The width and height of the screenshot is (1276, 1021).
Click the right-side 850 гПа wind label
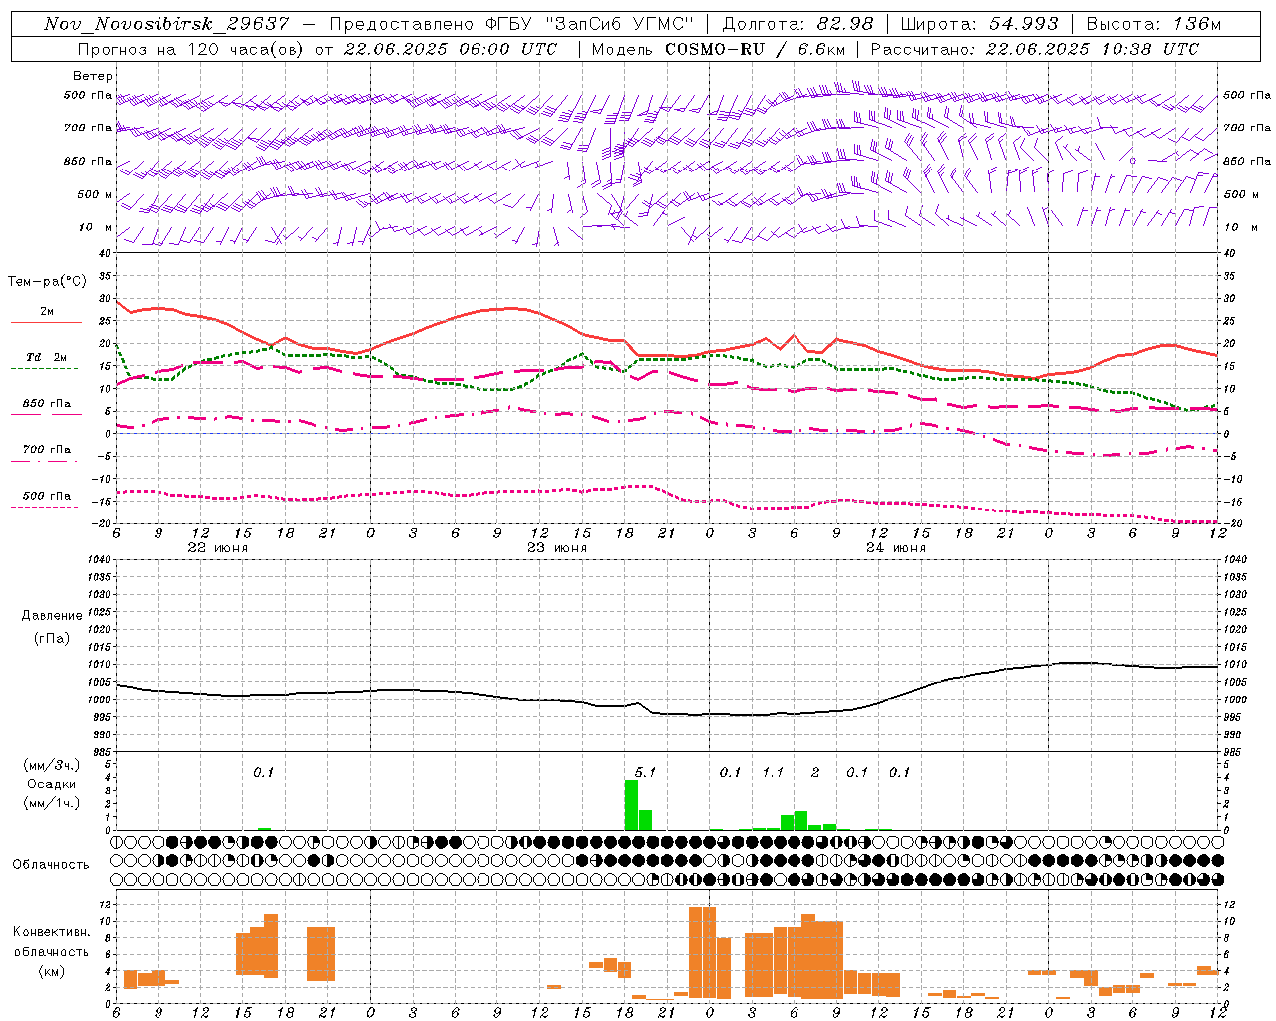(x=1247, y=161)
